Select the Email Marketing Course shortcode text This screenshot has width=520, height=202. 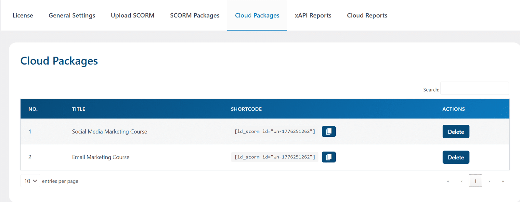coord(275,157)
